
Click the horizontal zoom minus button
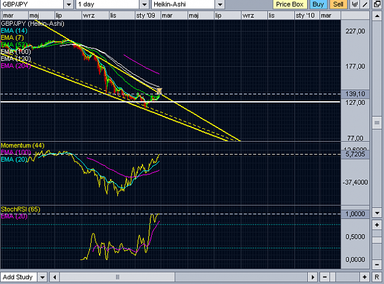[325, 277]
